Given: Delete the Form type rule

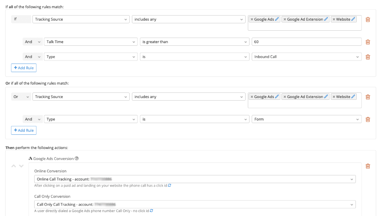Looking at the screenshot, I should [x=368, y=119].
